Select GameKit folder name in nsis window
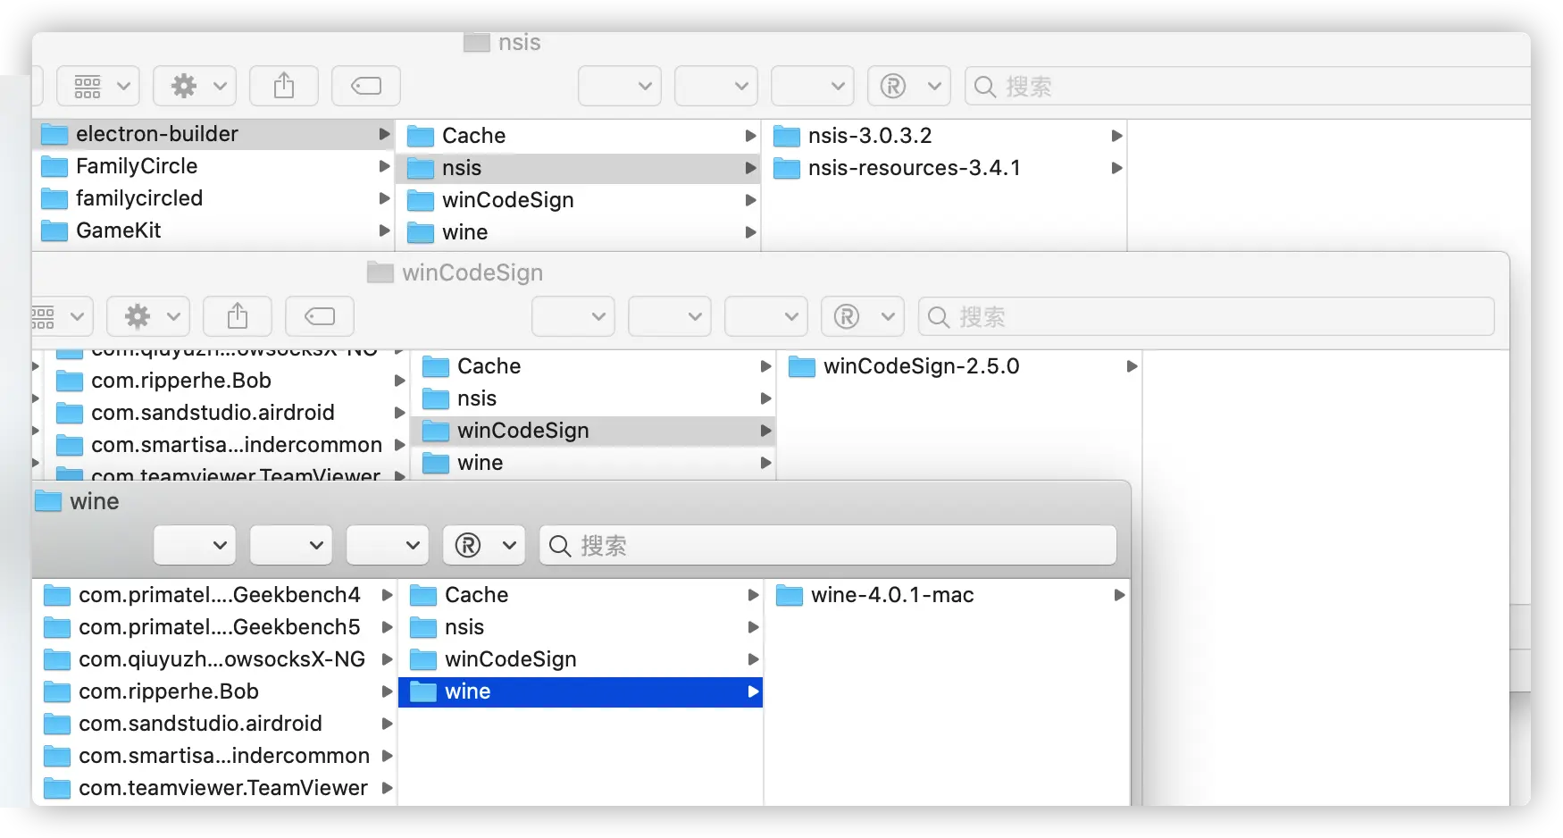 (119, 230)
